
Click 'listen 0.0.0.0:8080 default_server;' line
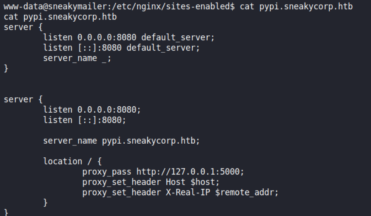[129, 37]
